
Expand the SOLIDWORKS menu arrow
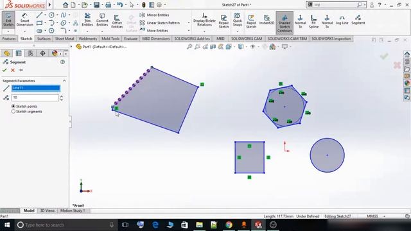(x=49, y=4)
